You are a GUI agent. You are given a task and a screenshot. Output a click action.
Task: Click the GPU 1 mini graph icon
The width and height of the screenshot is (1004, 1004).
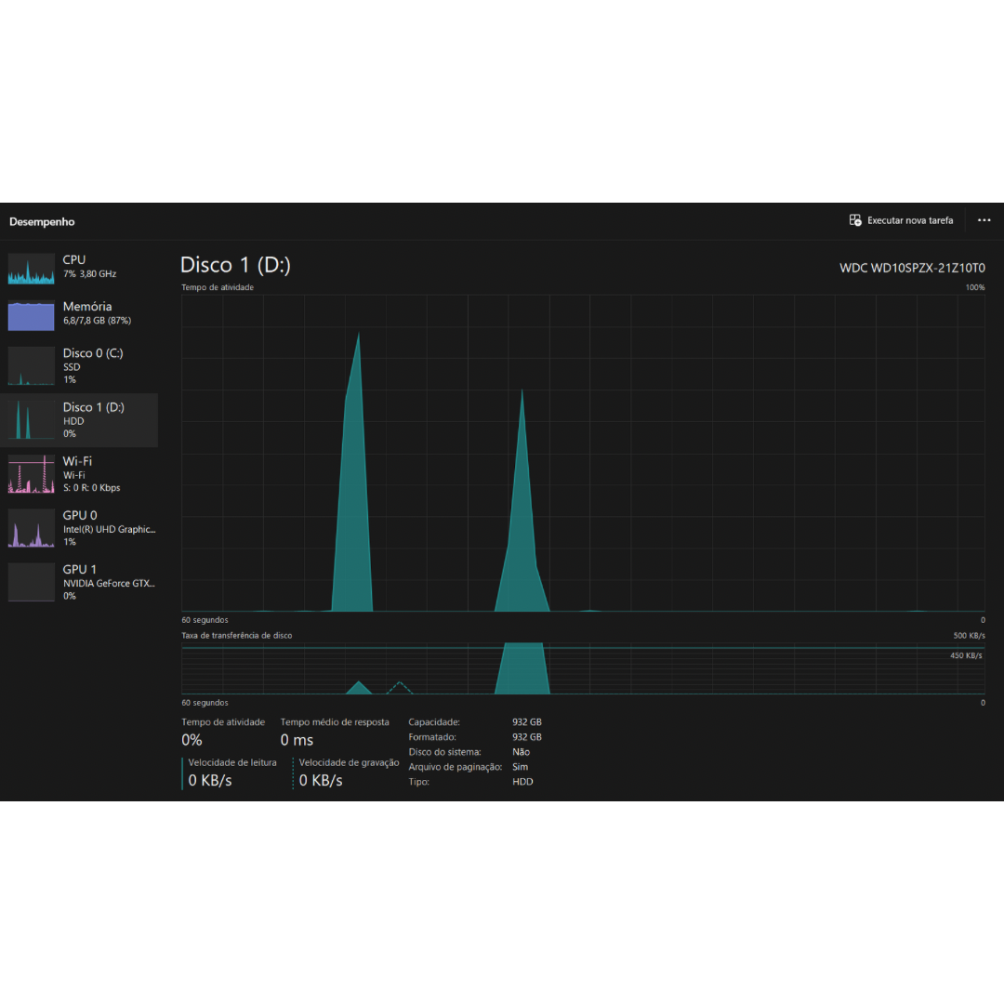click(x=32, y=582)
